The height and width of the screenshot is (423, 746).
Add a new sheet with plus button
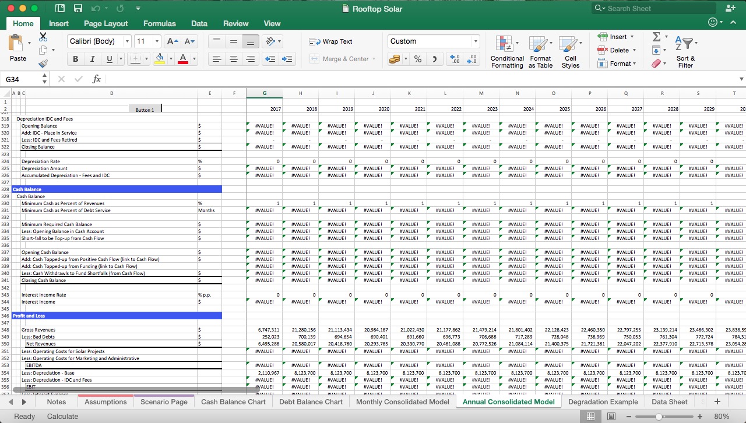point(717,401)
